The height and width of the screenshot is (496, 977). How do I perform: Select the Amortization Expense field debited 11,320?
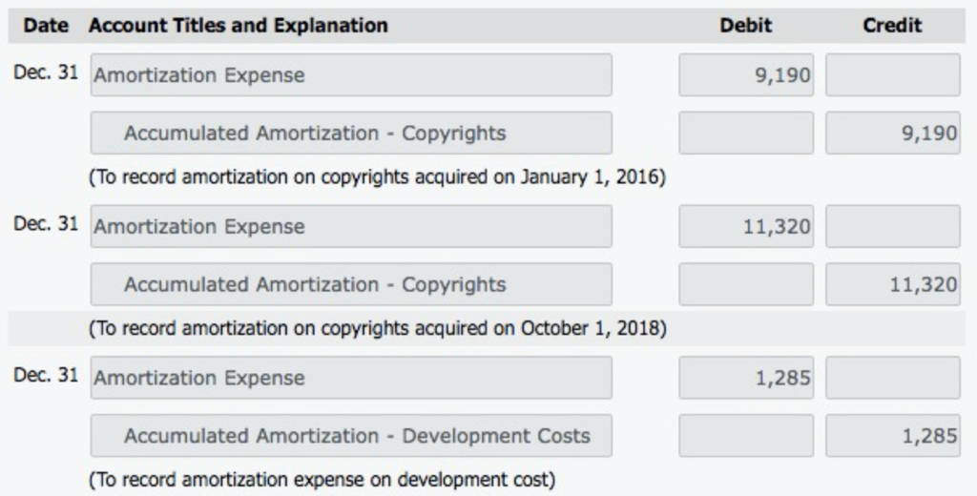point(351,226)
